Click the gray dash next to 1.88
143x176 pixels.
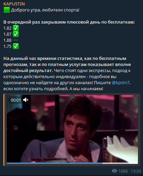pos(16,40)
